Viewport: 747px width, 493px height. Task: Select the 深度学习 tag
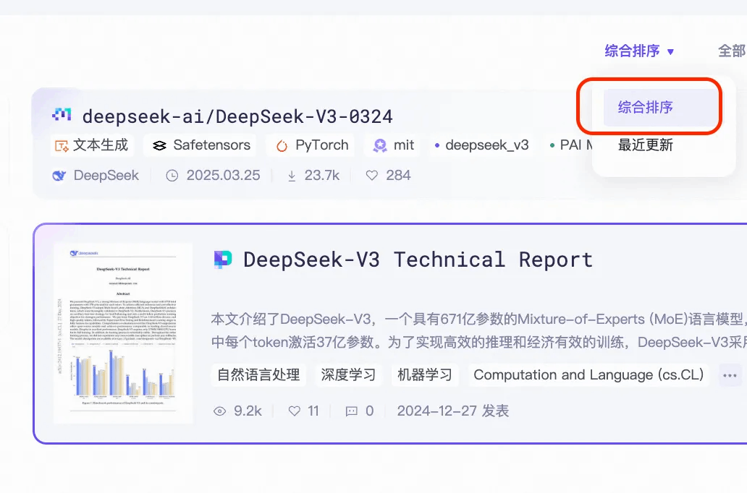(348, 374)
